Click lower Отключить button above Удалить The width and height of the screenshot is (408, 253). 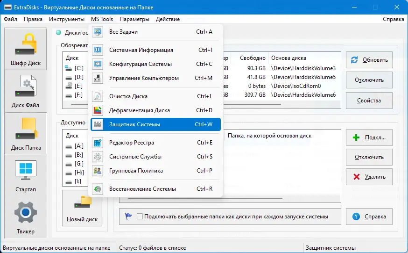pyautogui.click(x=369, y=157)
